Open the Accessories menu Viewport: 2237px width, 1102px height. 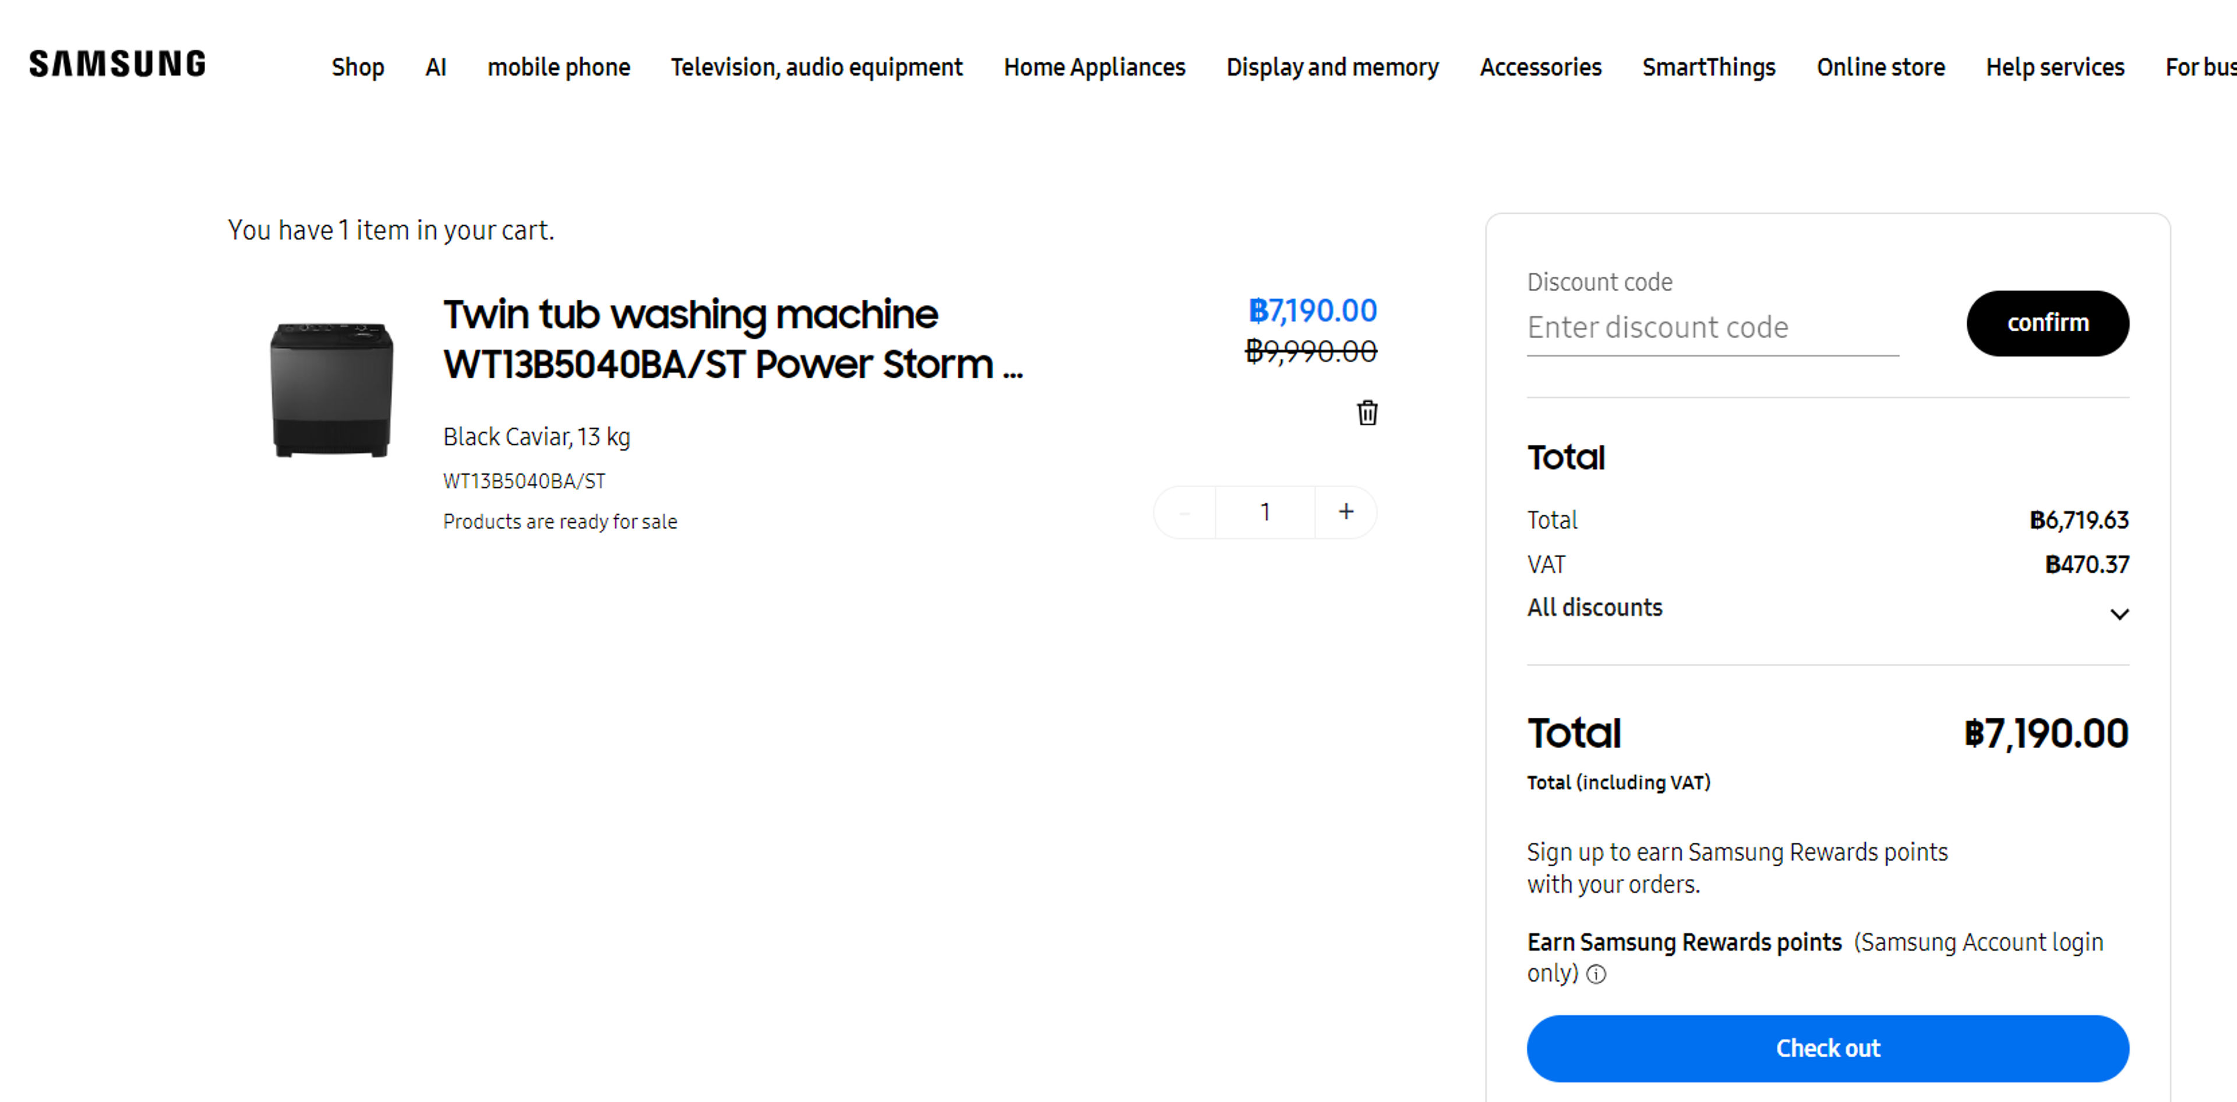coord(1540,67)
